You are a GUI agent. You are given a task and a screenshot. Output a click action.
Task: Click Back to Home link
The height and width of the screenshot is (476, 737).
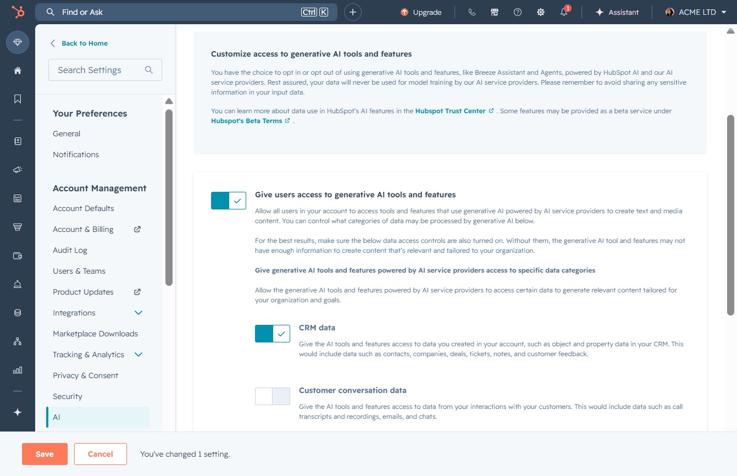(x=79, y=43)
